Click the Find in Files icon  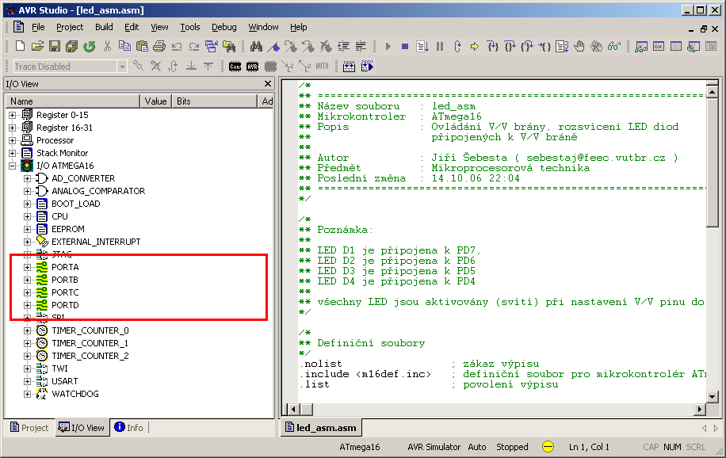229,46
